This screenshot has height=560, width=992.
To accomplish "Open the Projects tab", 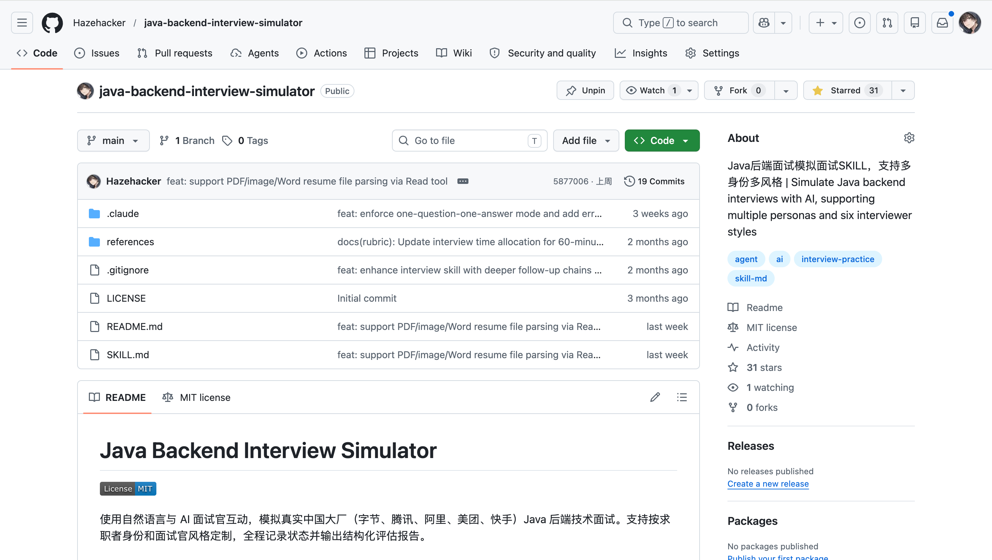I will (391, 53).
